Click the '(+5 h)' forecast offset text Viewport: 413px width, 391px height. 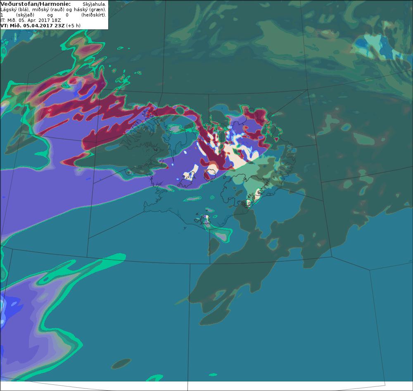coord(73,26)
